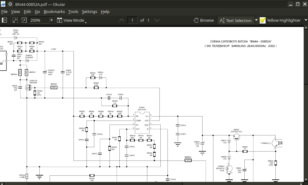Click the ICP801 IC chip label
This screenshot has height=185, width=308.
[x=142, y=108]
